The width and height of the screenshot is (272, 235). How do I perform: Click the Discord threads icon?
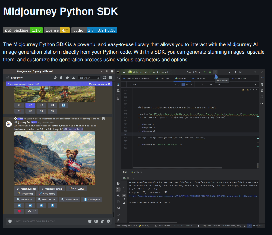(x=55, y=78)
